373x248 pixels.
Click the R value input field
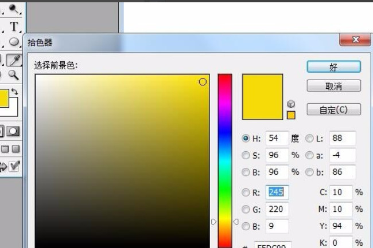pos(277,192)
